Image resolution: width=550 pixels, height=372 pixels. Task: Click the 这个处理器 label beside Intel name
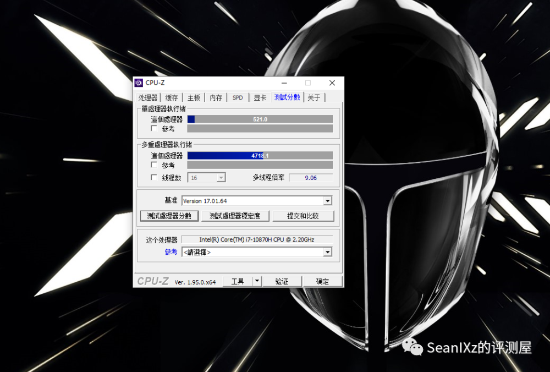(x=161, y=240)
